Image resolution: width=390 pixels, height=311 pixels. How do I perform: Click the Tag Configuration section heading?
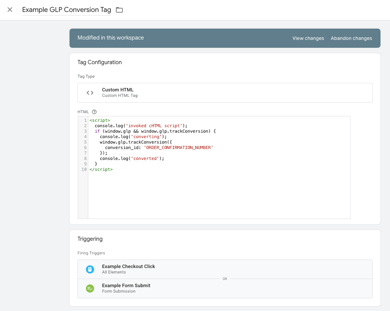click(x=100, y=62)
